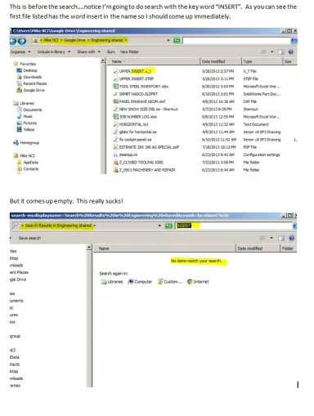Click Google Drive breadcrumb in address bar
This screenshot has height=416, width=314.
(74, 40)
